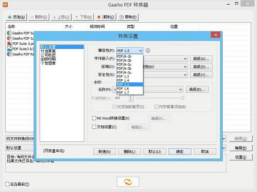
Task: Toggle add to first page only (仅添加到首页) checkbox
Action: pyautogui.click(x=115, y=107)
